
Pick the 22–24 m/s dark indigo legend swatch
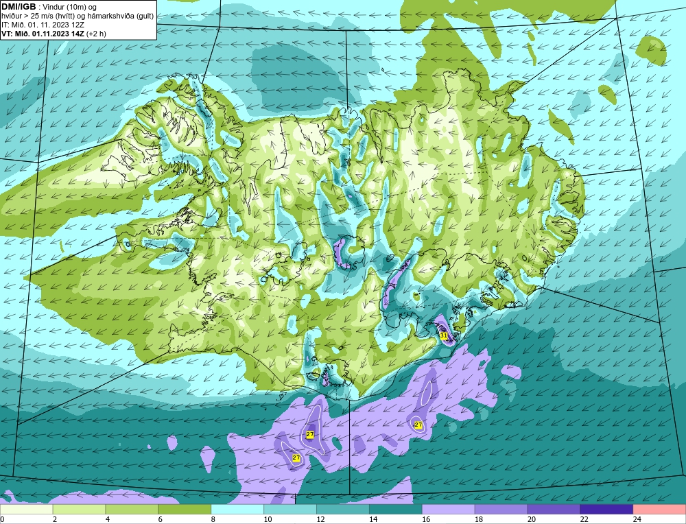point(606,510)
